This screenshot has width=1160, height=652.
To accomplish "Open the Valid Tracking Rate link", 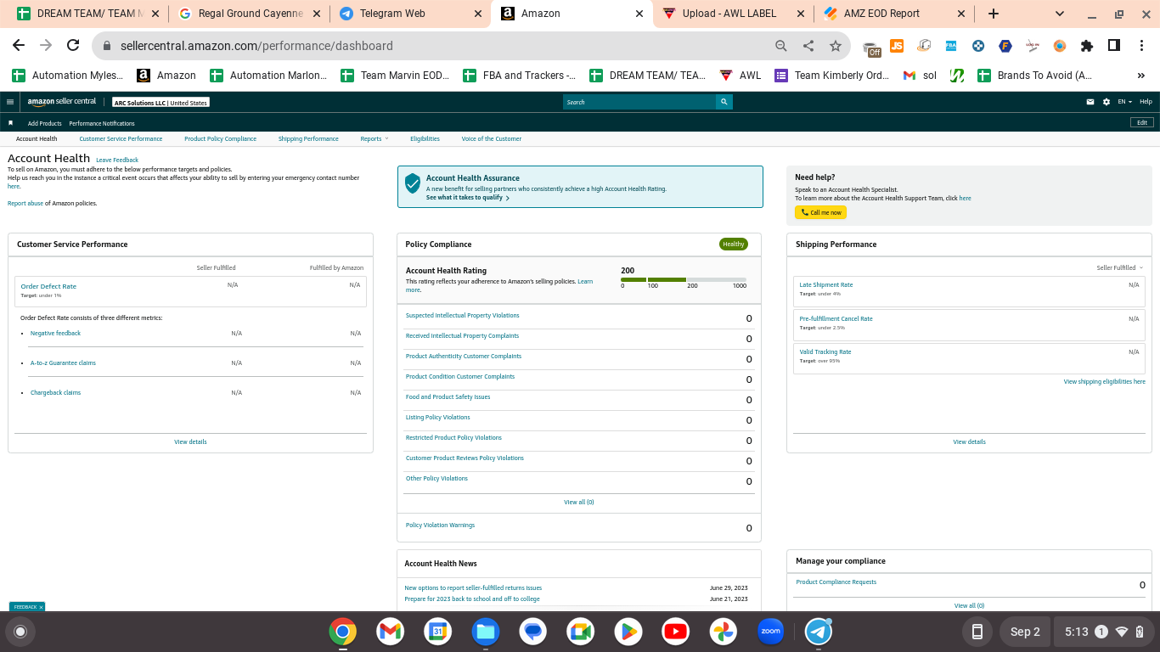I will tap(825, 351).
